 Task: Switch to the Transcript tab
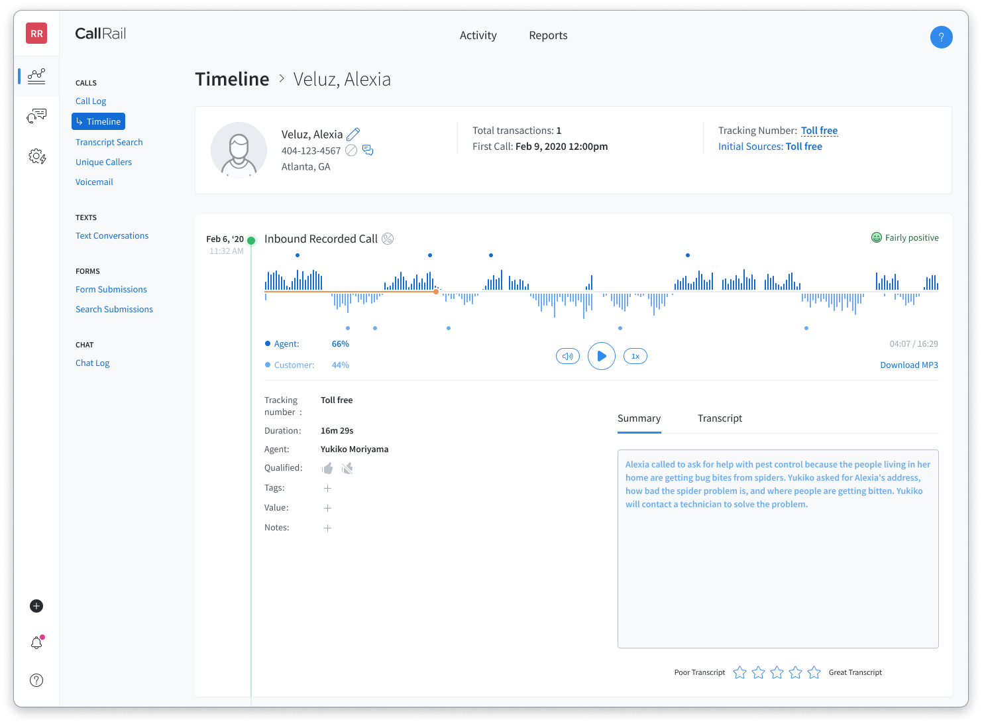pos(720,418)
